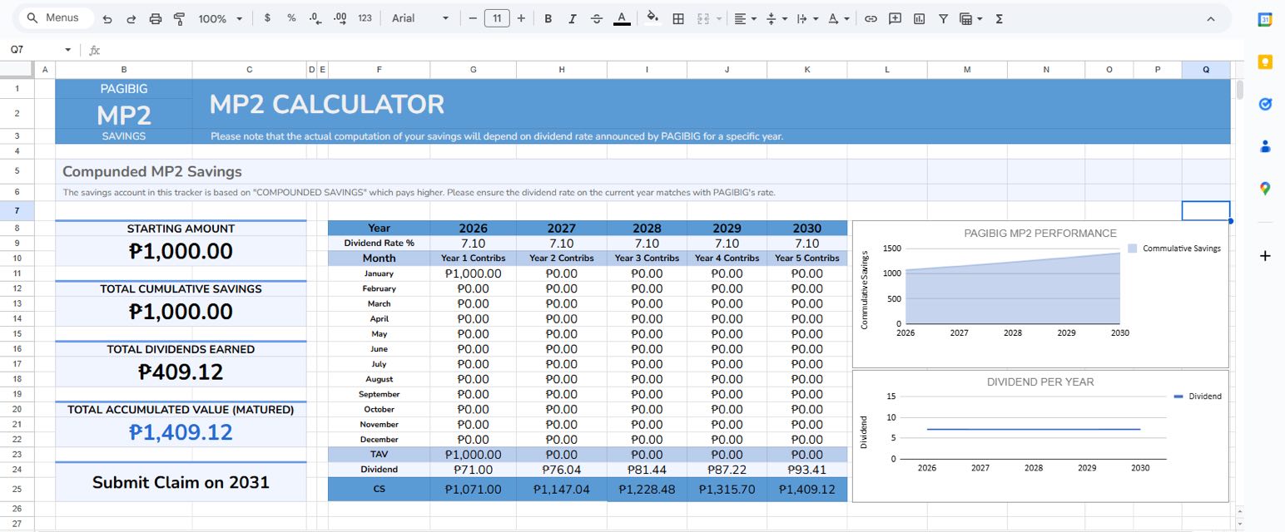The image size is (1285, 532).
Task: Activate the Paint format roller tool
Action: [178, 18]
